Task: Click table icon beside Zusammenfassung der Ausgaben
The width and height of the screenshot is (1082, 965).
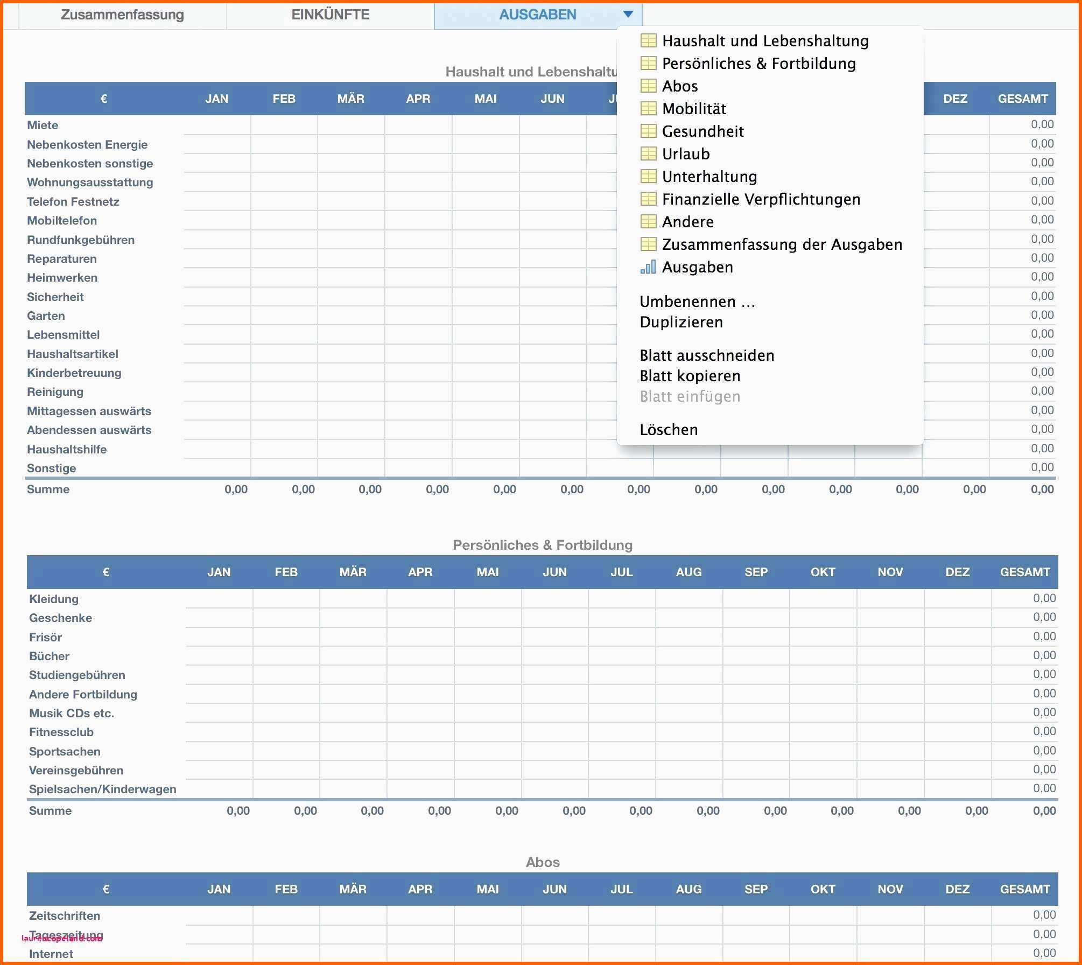Action: coord(648,244)
